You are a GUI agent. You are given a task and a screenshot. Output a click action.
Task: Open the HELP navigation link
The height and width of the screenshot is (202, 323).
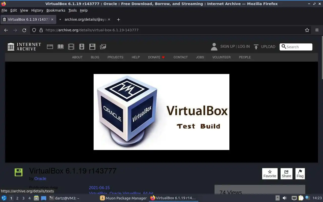click(x=136, y=57)
